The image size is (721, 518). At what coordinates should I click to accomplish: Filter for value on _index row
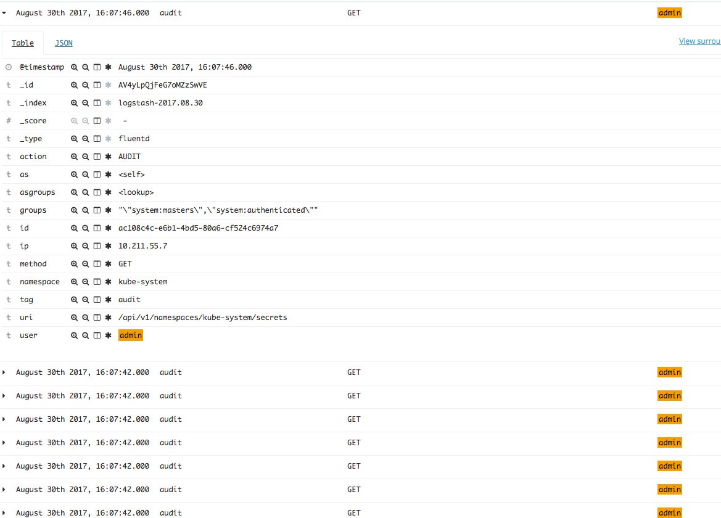tap(74, 103)
